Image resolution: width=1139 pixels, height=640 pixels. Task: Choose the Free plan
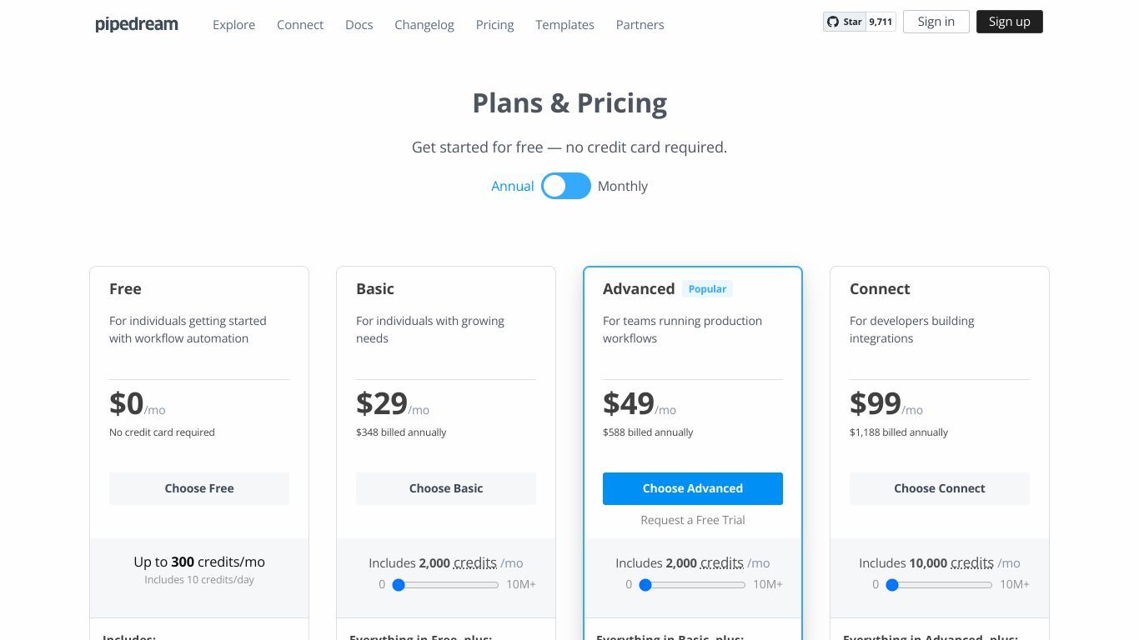[199, 488]
